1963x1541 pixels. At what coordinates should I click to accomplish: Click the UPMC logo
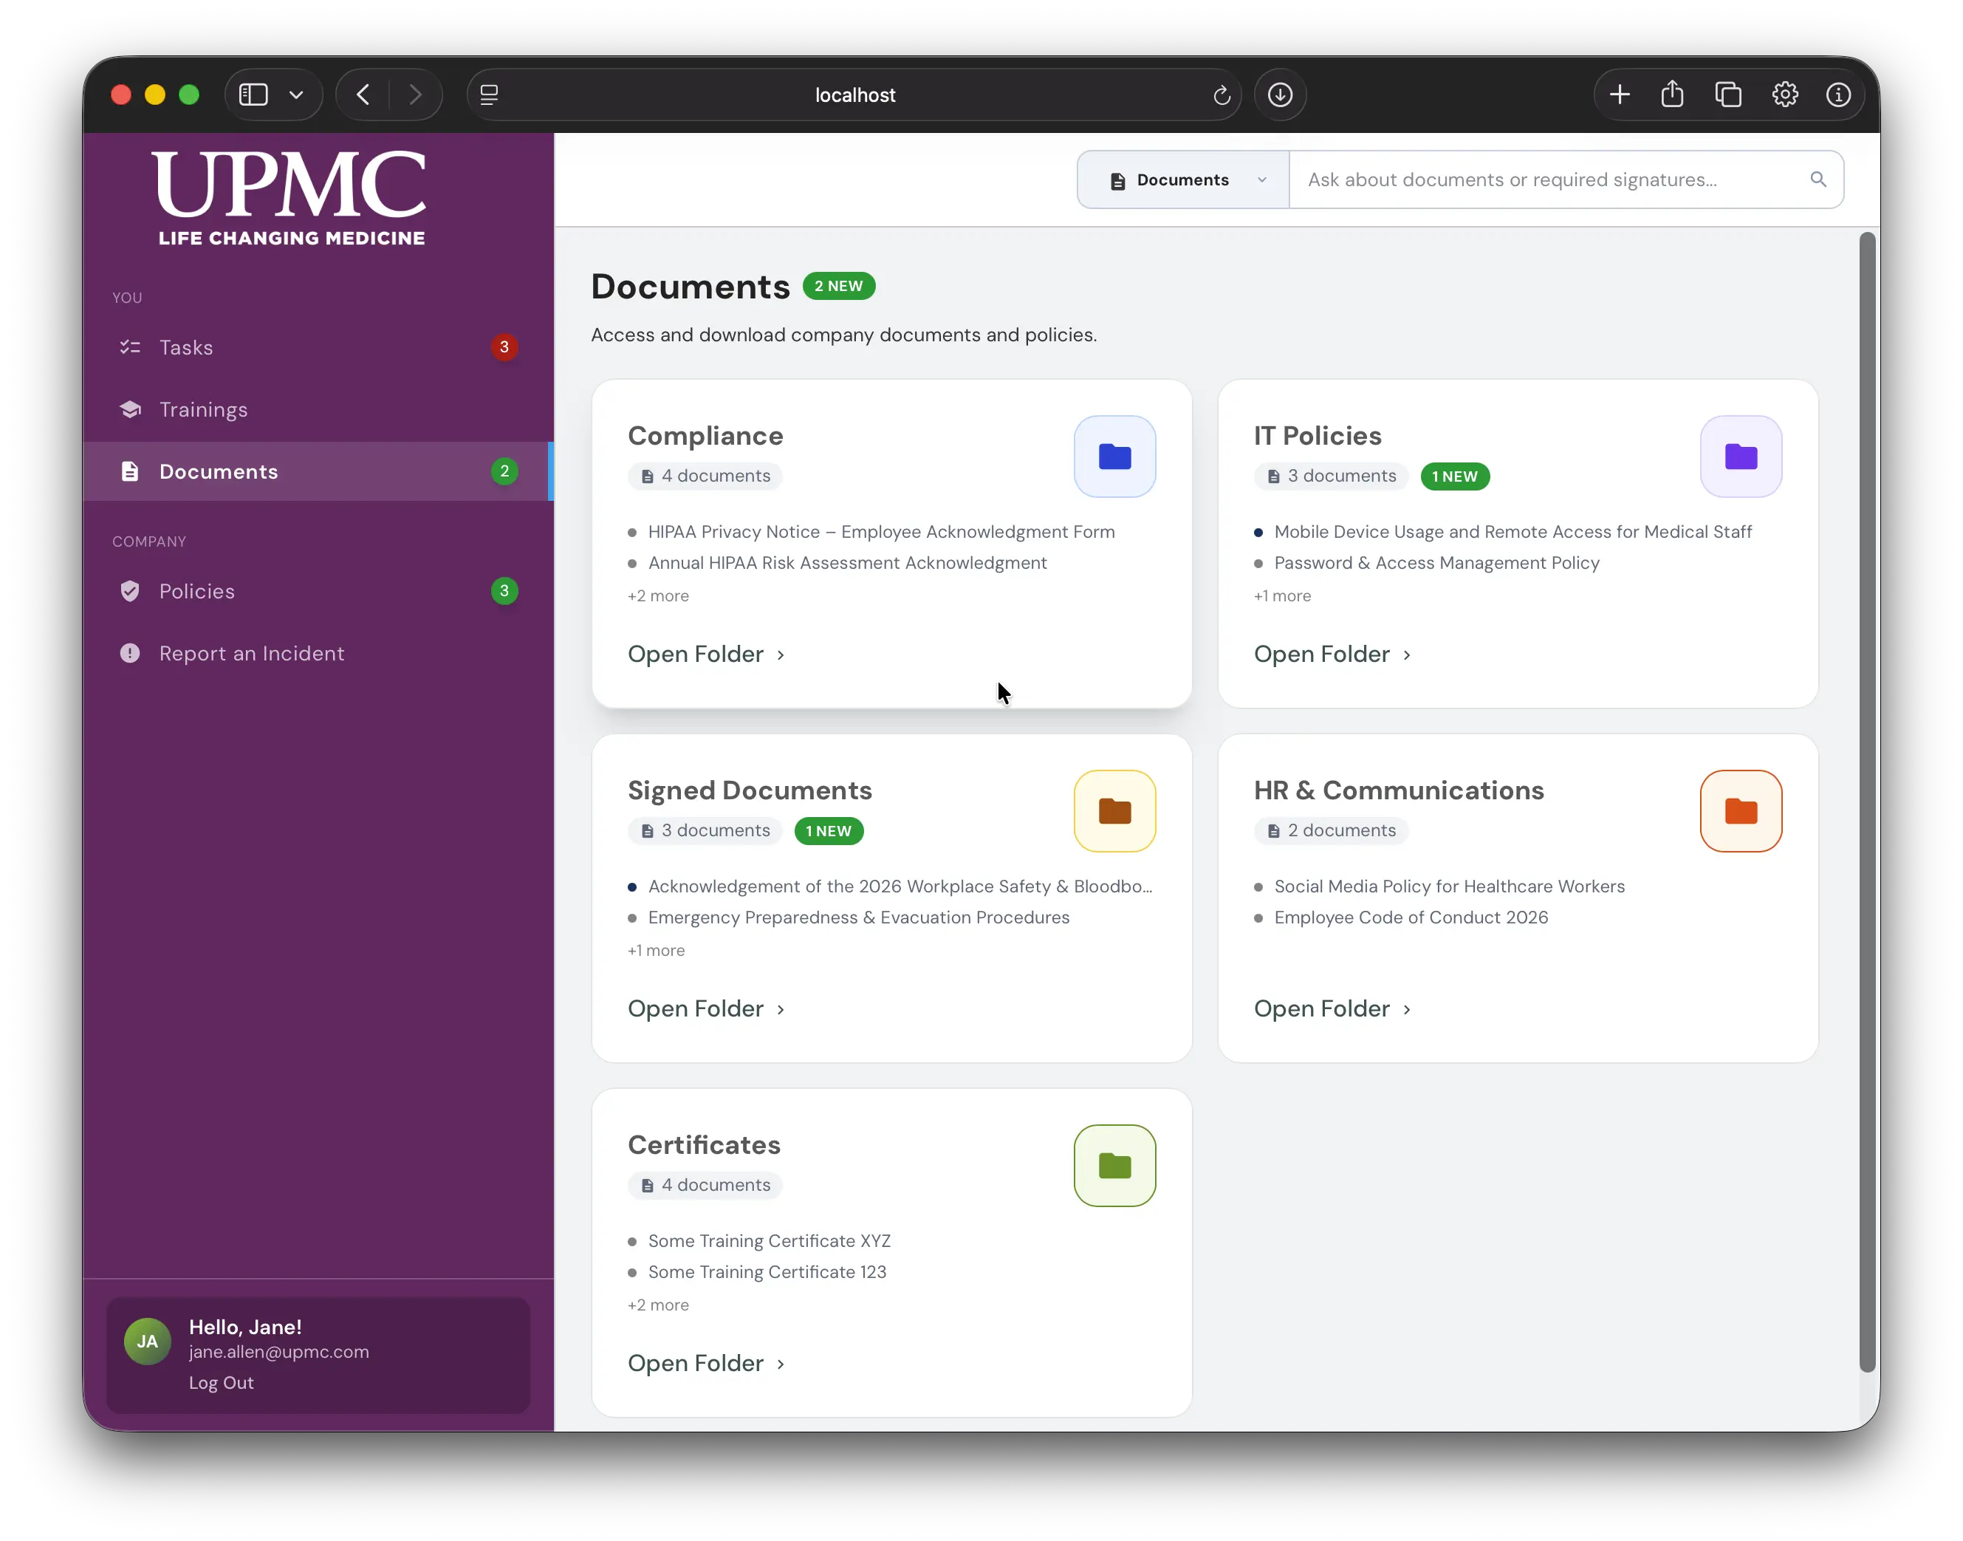[290, 199]
